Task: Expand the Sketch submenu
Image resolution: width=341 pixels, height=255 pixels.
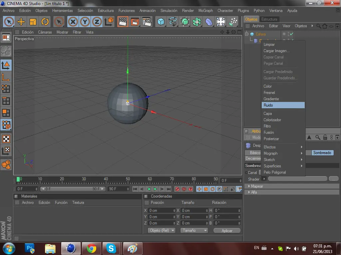Action: click(x=283, y=160)
